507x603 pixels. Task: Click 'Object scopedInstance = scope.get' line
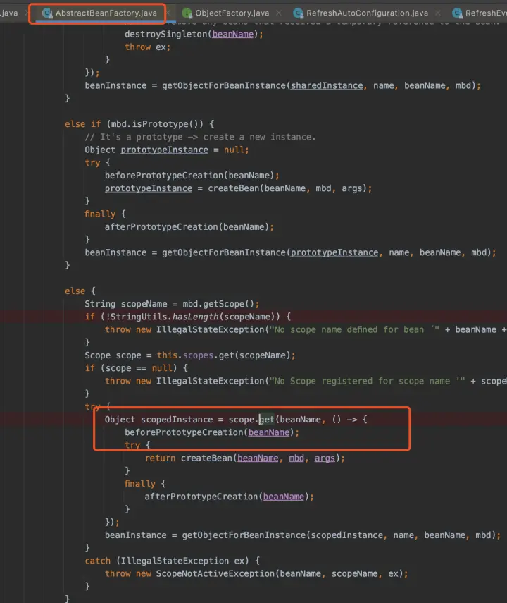[x=236, y=419]
